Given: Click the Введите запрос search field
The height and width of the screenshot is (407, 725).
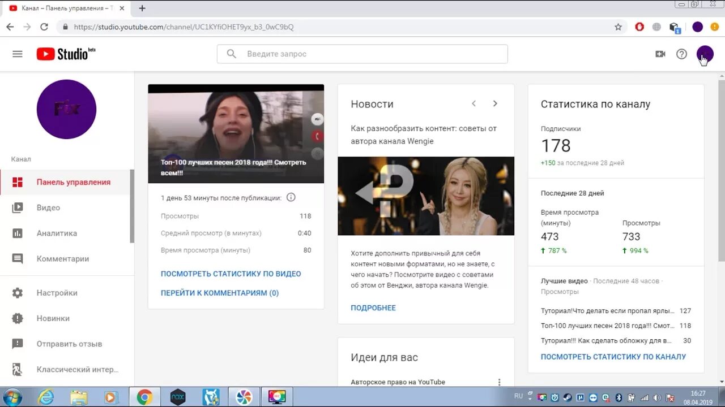Looking at the screenshot, I should point(362,54).
